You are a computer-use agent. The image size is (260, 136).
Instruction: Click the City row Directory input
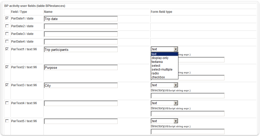point(188,95)
